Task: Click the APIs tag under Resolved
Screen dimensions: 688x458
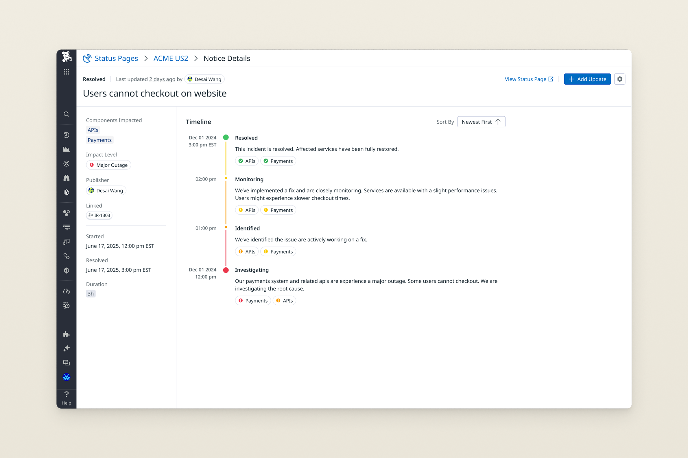Action: coord(247,161)
